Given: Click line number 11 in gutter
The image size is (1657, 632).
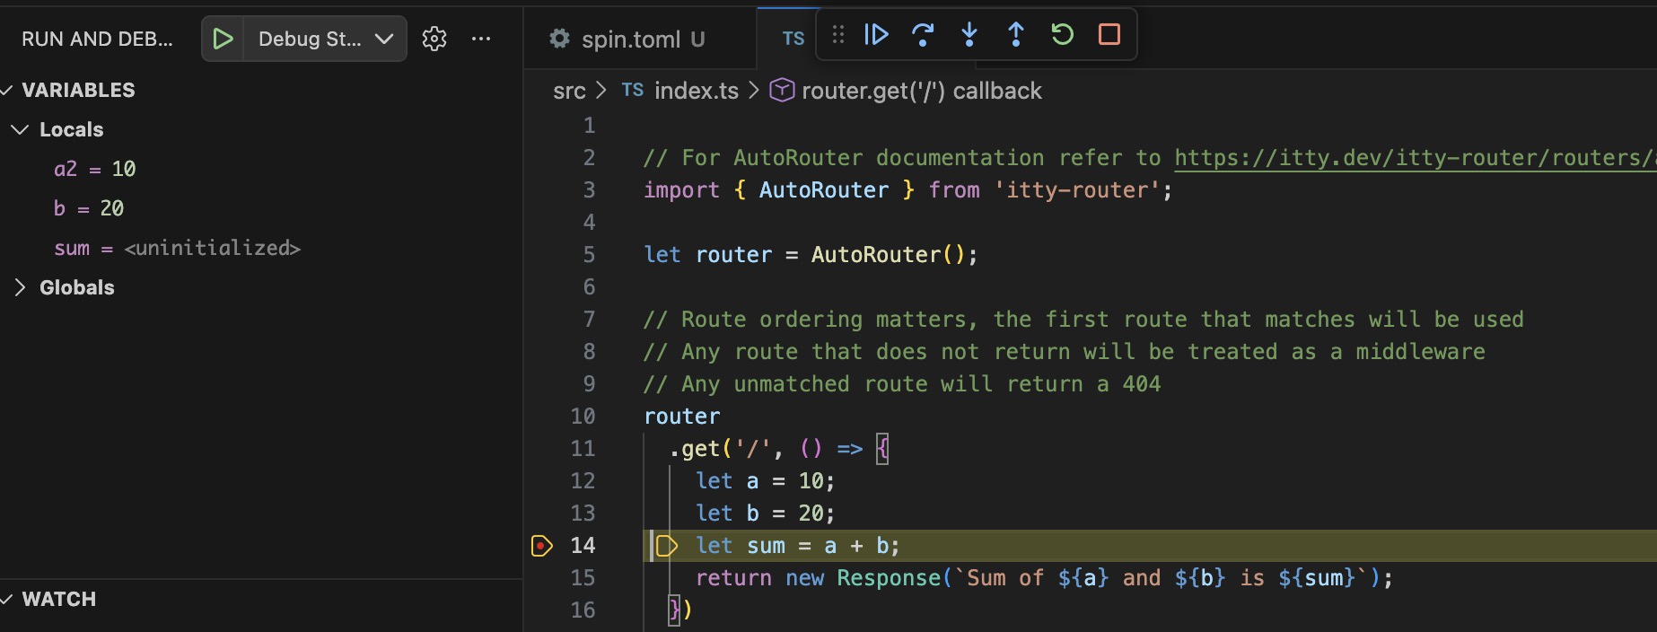Looking at the screenshot, I should [583, 449].
